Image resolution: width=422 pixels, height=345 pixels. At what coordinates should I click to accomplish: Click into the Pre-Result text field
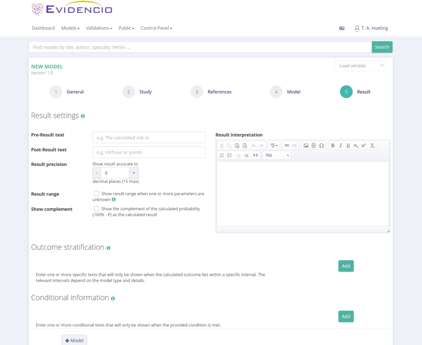coord(149,137)
